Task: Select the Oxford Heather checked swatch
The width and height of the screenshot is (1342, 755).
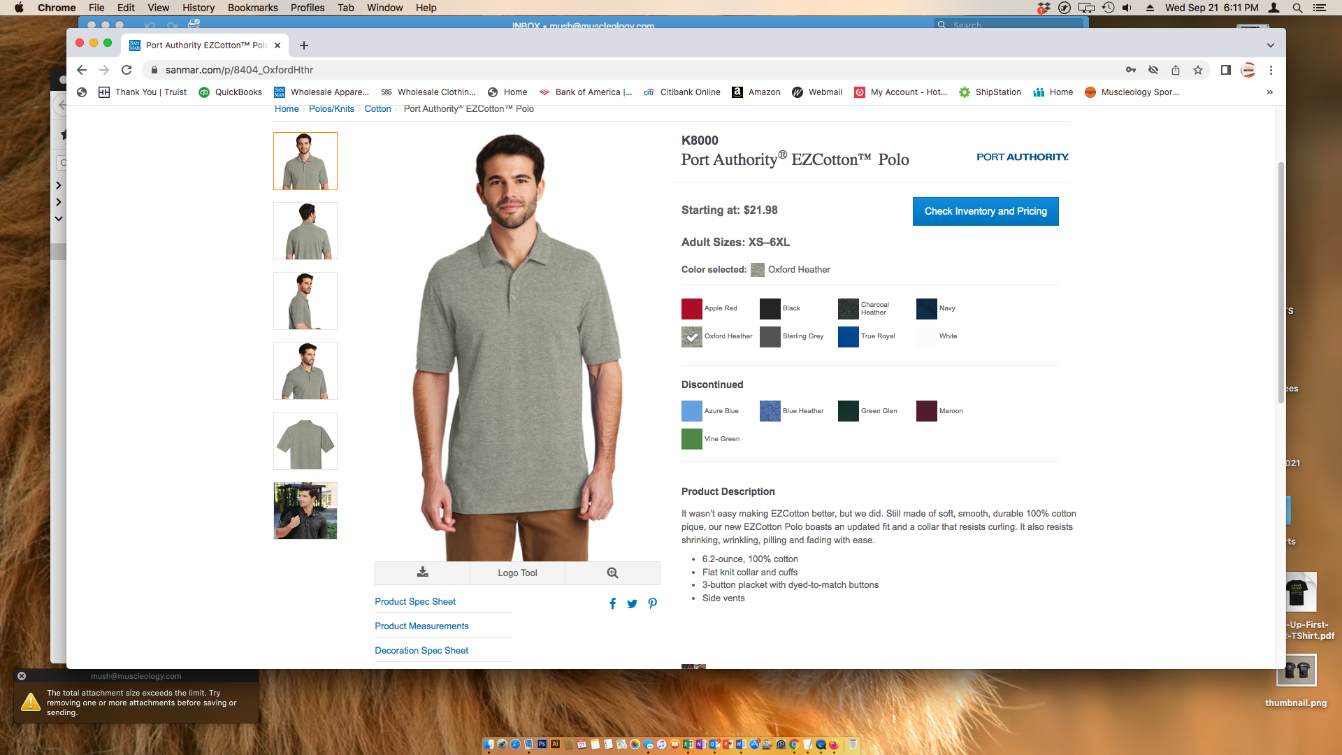Action: point(692,336)
